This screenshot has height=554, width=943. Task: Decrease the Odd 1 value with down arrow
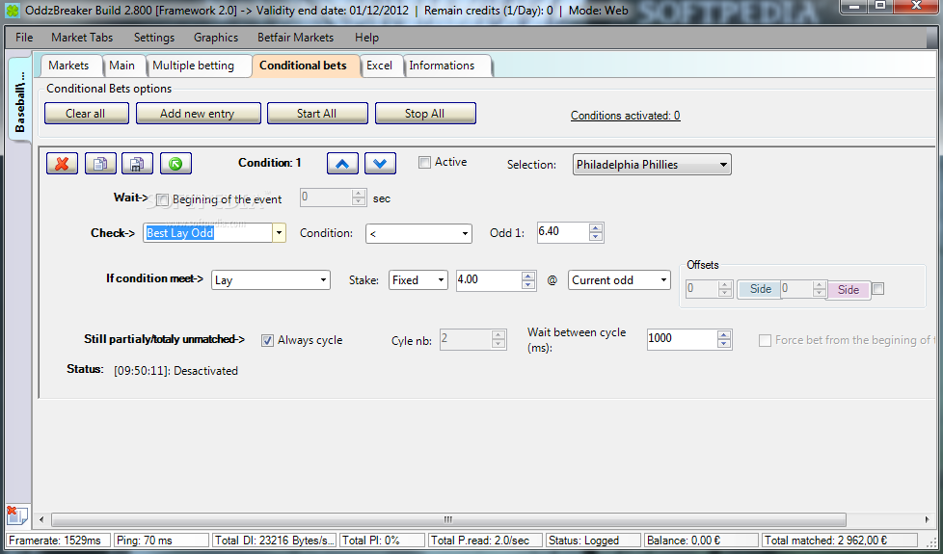(x=596, y=237)
